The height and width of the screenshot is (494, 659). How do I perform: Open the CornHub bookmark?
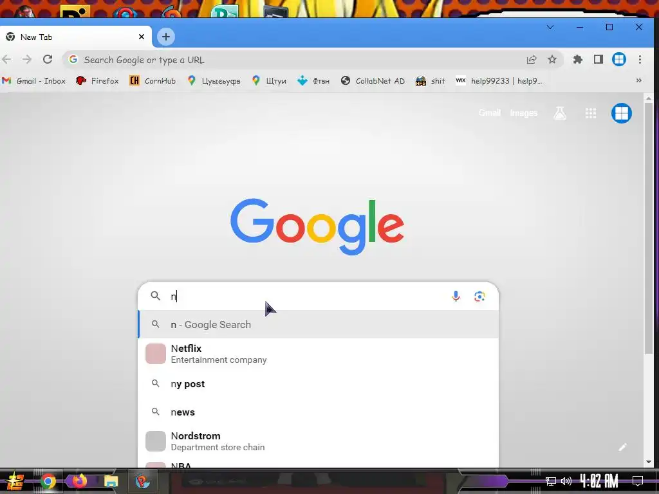(x=153, y=80)
